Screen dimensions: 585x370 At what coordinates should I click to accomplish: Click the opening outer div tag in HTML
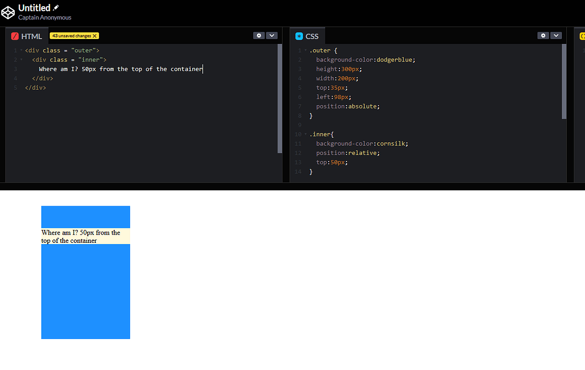click(62, 50)
